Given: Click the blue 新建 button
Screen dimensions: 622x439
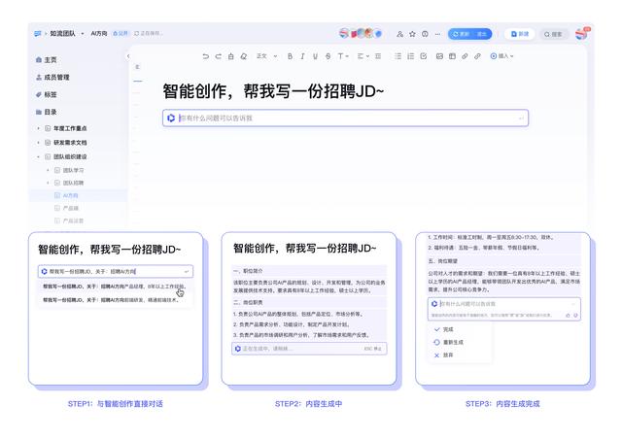Looking at the screenshot, I should 520,33.
